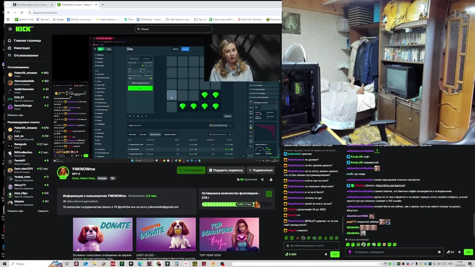Click the YNKNOWme streamer avatar
The width and height of the screenshot is (475, 267).
[63, 172]
